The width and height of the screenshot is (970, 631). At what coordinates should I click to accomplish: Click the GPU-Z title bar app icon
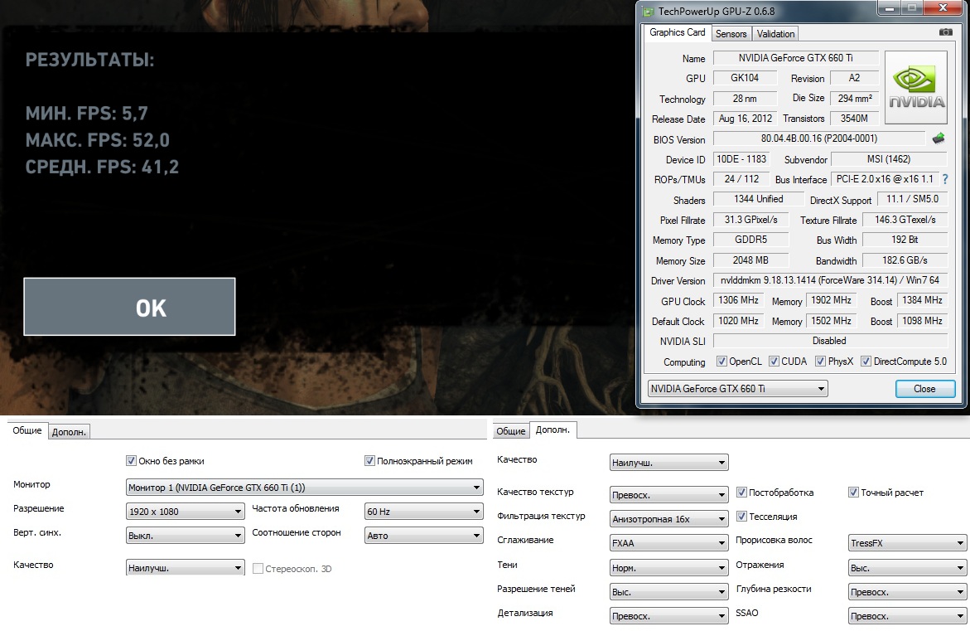pos(648,11)
